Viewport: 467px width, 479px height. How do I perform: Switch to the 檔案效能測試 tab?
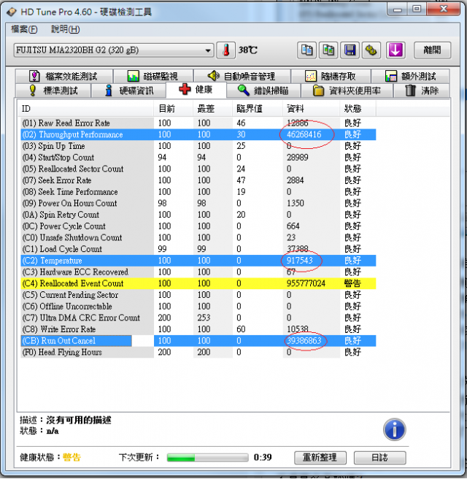point(64,76)
